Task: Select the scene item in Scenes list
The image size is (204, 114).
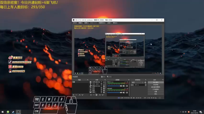Action: point(80,82)
